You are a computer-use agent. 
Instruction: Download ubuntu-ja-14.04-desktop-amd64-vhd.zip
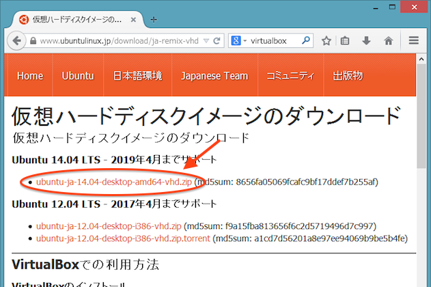[x=114, y=182]
